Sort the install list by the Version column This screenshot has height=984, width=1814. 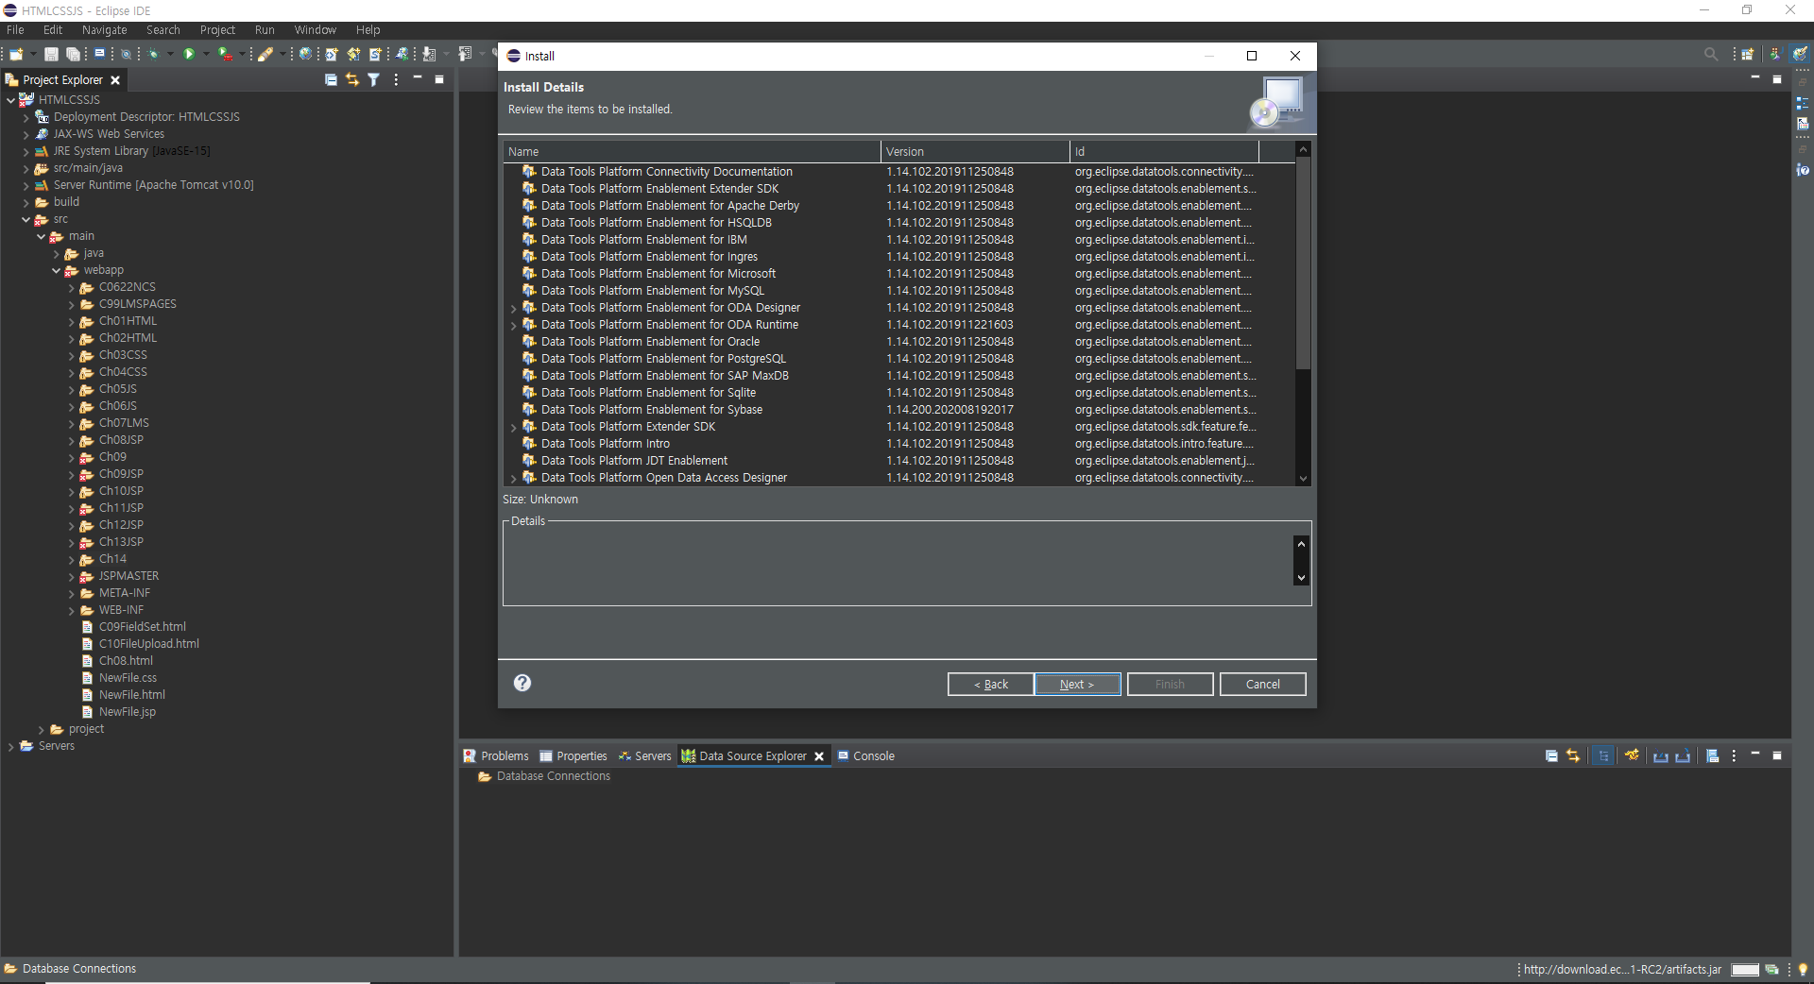point(975,151)
